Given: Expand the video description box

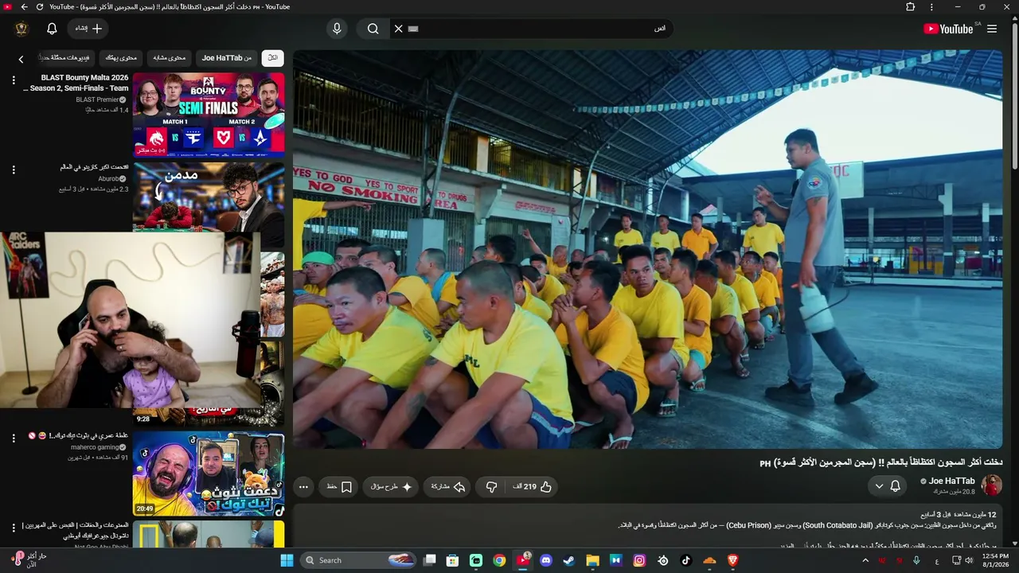Looking at the screenshot, I should [x=647, y=525].
